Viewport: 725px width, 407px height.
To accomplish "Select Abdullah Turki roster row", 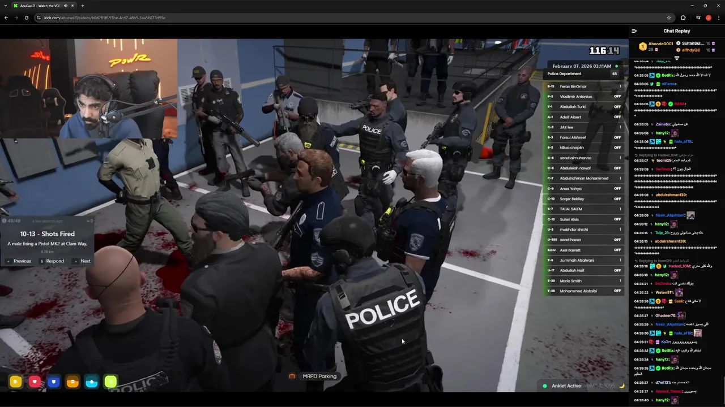I will click(x=583, y=107).
